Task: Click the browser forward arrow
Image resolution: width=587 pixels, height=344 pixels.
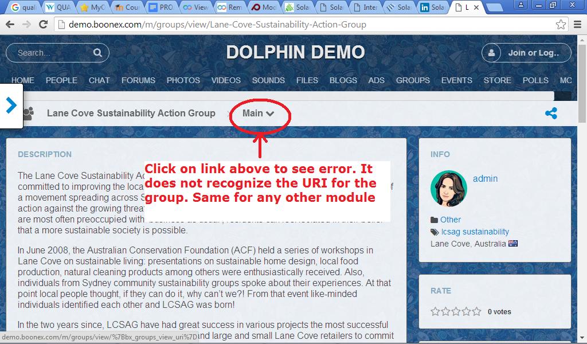Action: tap(26, 24)
